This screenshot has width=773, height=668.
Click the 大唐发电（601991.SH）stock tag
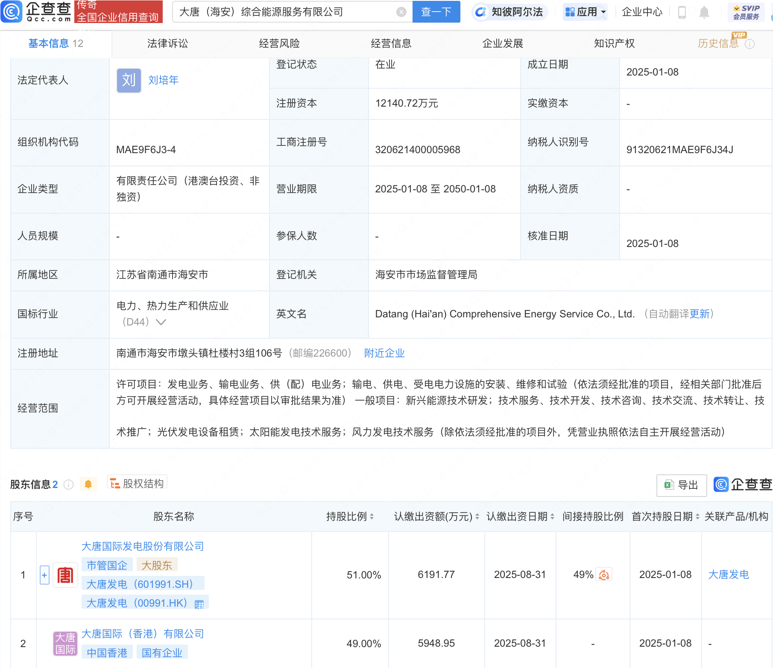[x=143, y=584]
